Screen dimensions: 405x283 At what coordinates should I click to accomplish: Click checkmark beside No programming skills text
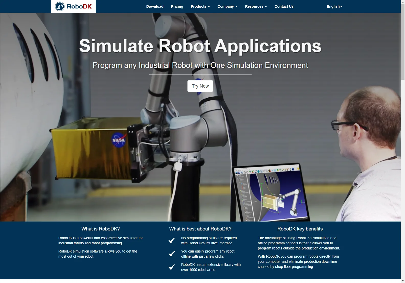(172, 240)
